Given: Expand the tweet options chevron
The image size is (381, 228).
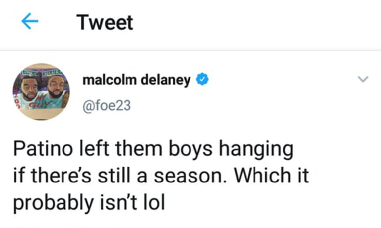Looking at the screenshot, I should tap(363, 79).
